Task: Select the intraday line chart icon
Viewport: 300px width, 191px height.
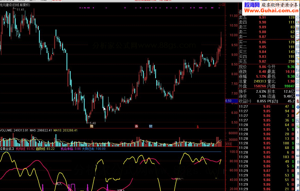Action: click(298, 35)
